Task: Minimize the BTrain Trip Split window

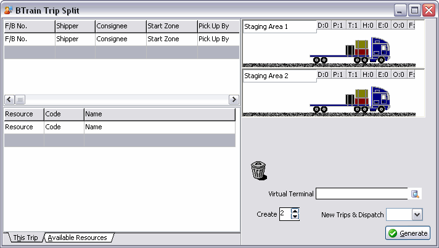Action: click(400, 10)
